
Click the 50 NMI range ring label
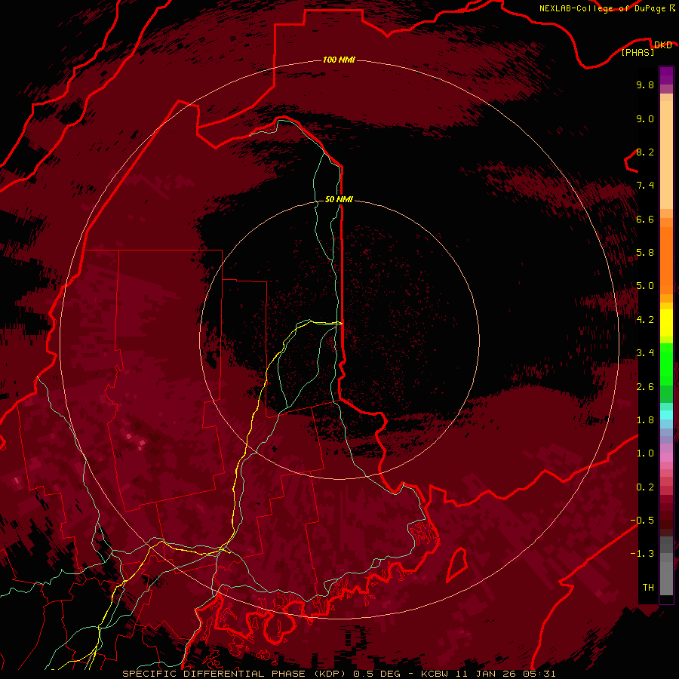coord(339,199)
